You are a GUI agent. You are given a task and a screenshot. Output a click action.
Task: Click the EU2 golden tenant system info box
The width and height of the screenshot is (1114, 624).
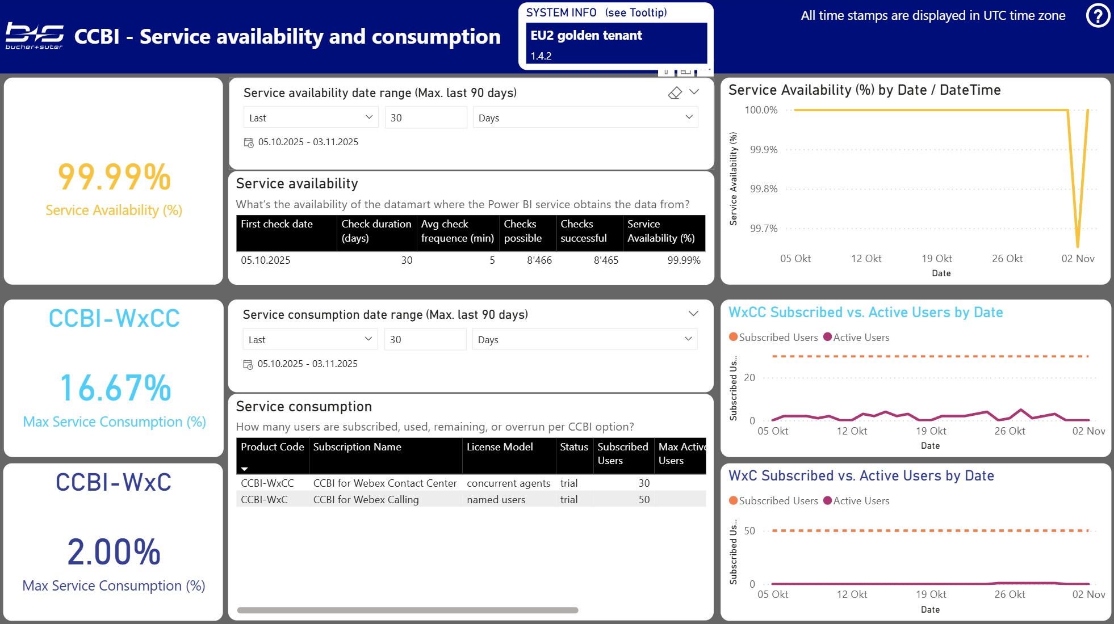pyautogui.click(x=616, y=43)
